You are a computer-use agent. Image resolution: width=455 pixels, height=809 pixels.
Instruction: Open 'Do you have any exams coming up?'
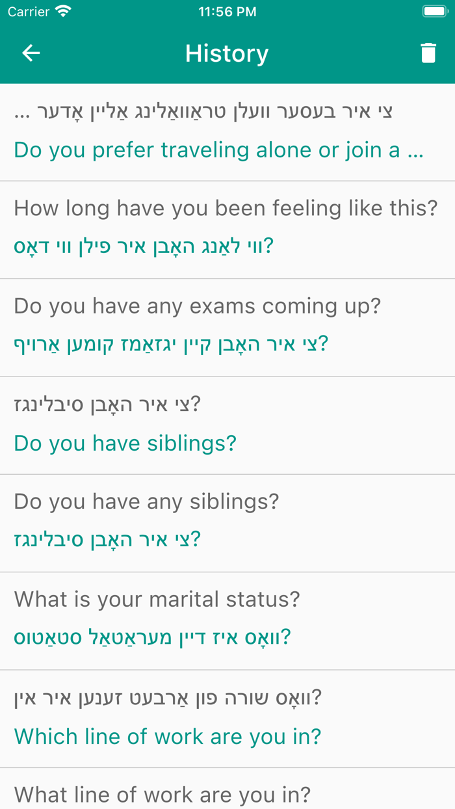[196, 306]
